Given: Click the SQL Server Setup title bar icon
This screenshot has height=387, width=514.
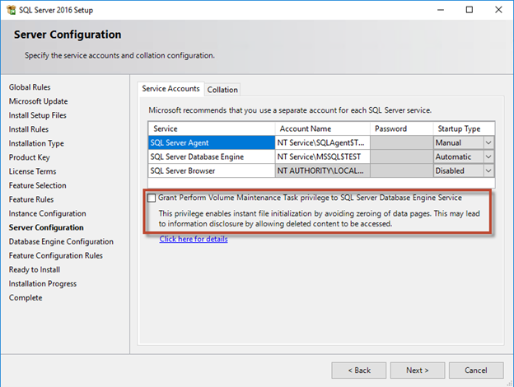Looking at the screenshot, I should pos(9,10).
